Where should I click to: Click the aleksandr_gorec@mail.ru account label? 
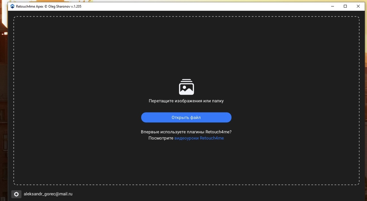[x=48, y=194]
